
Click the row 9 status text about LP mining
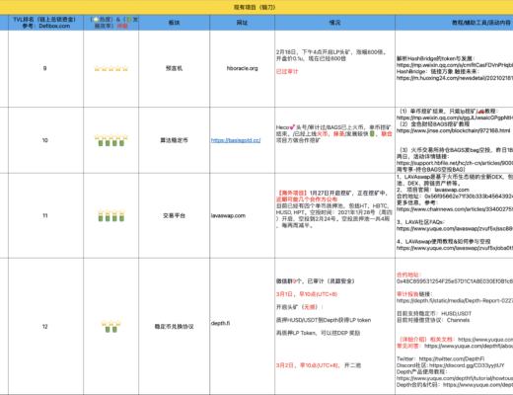pos(331,55)
